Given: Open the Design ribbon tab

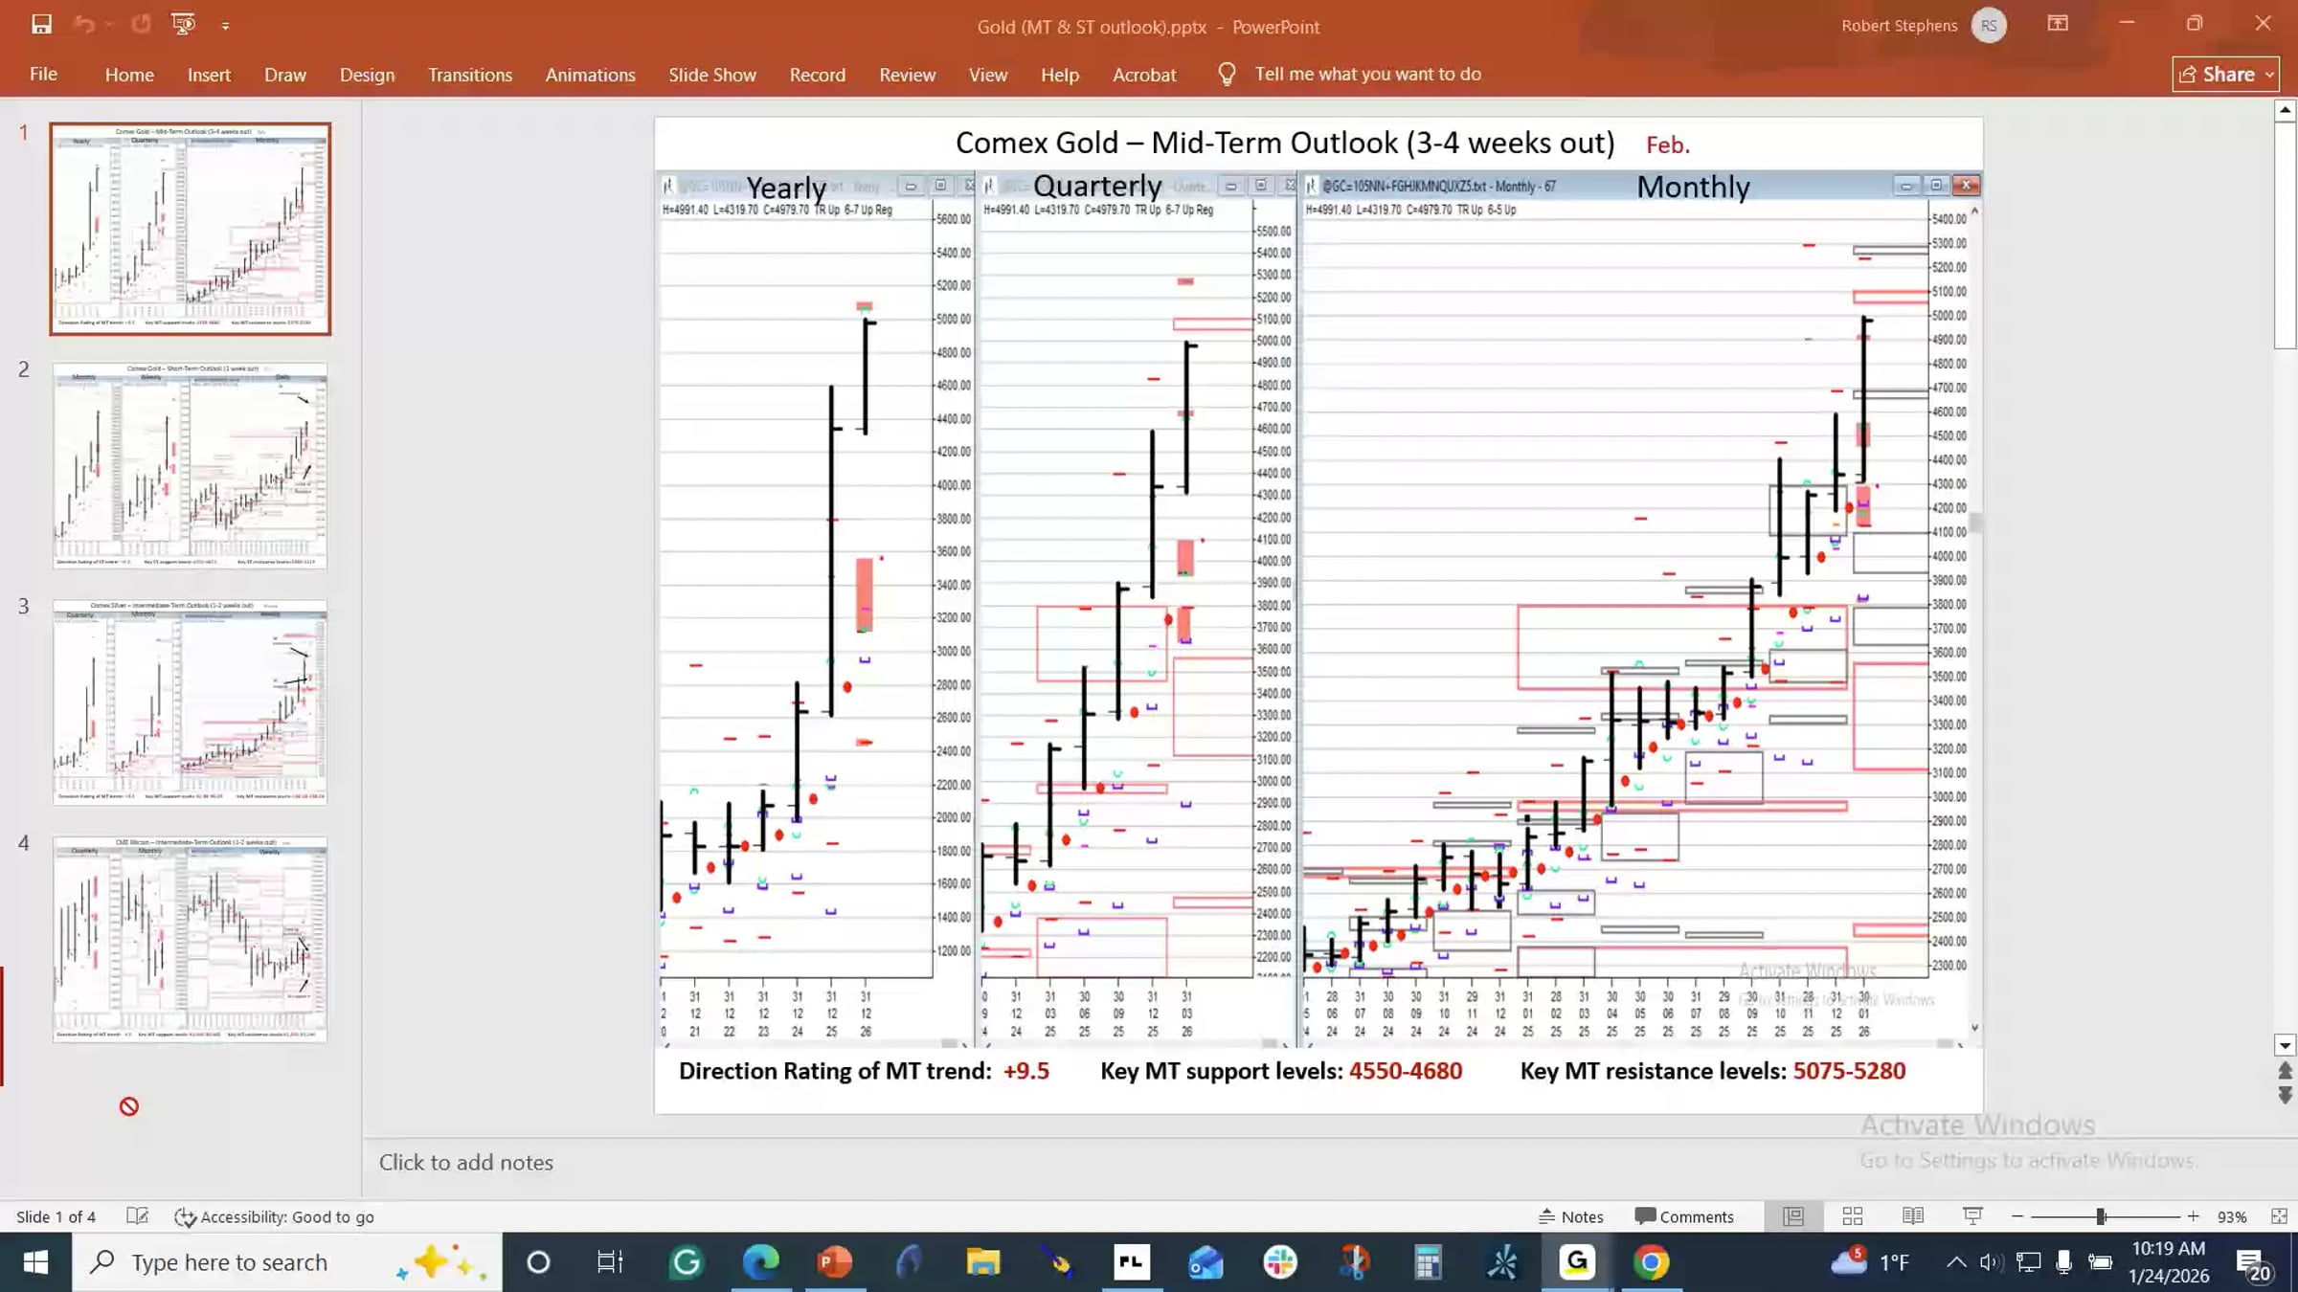Looking at the screenshot, I should click(367, 75).
